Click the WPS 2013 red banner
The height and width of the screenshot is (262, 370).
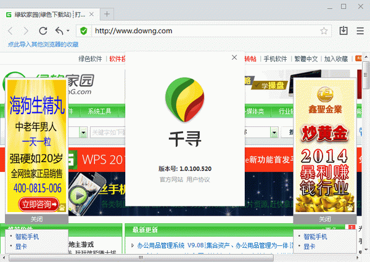(x=97, y=160)
